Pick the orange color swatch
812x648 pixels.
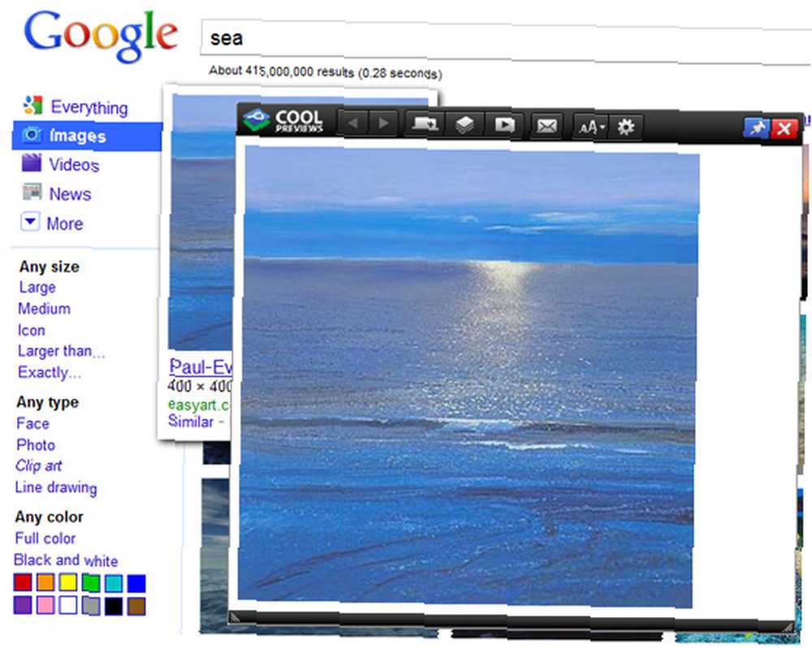(45, 582)
